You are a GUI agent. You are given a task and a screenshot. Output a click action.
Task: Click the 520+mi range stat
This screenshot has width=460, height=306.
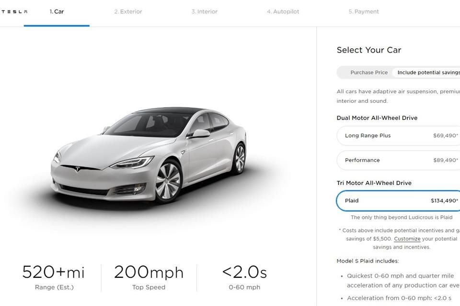click(54, 273)
